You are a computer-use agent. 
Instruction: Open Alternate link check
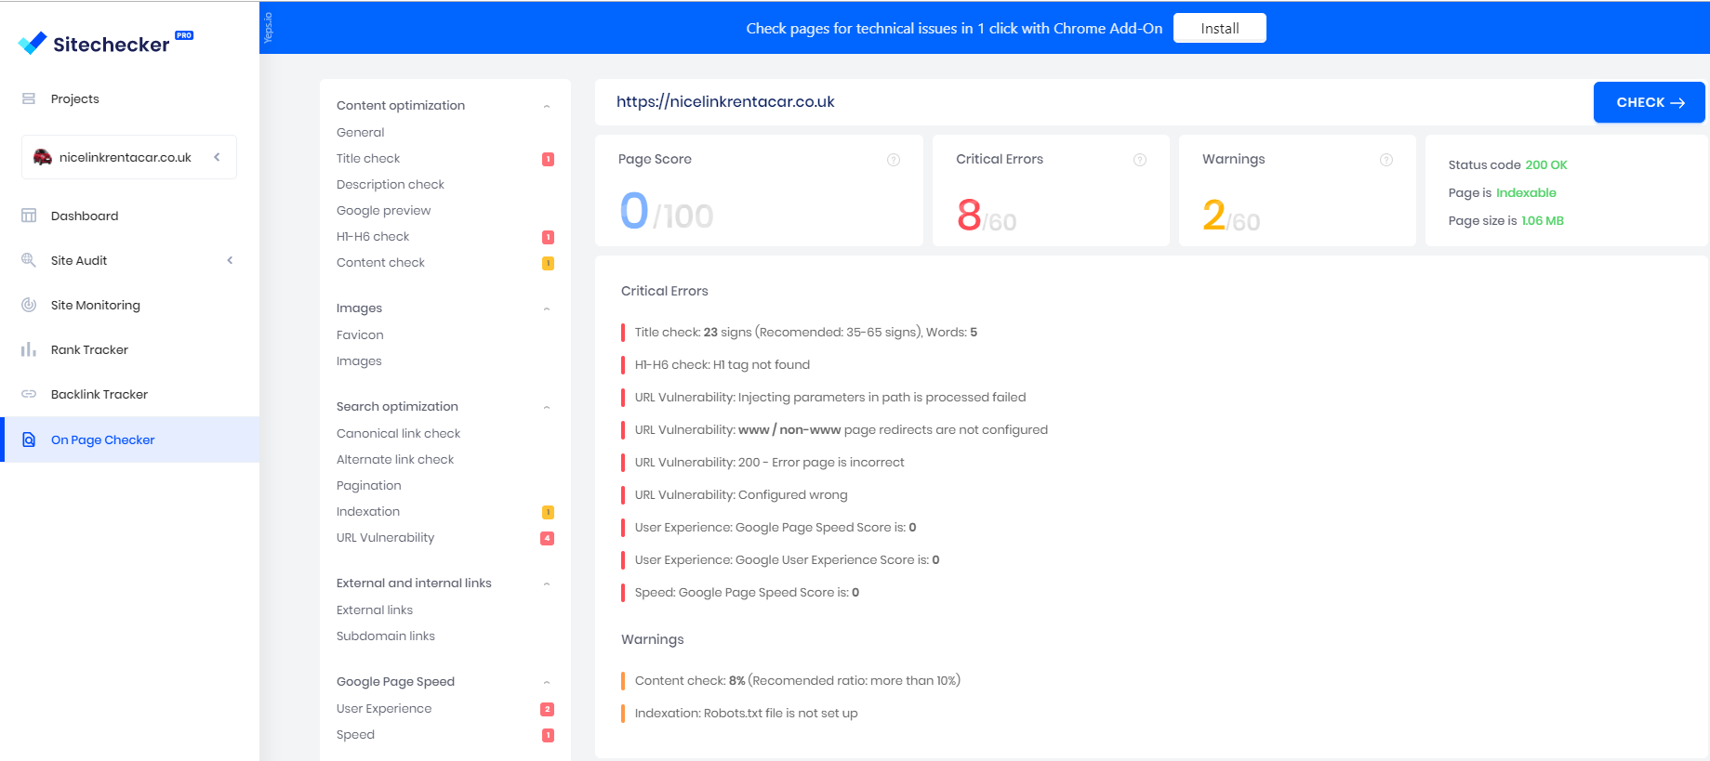[x=395, y=459]
